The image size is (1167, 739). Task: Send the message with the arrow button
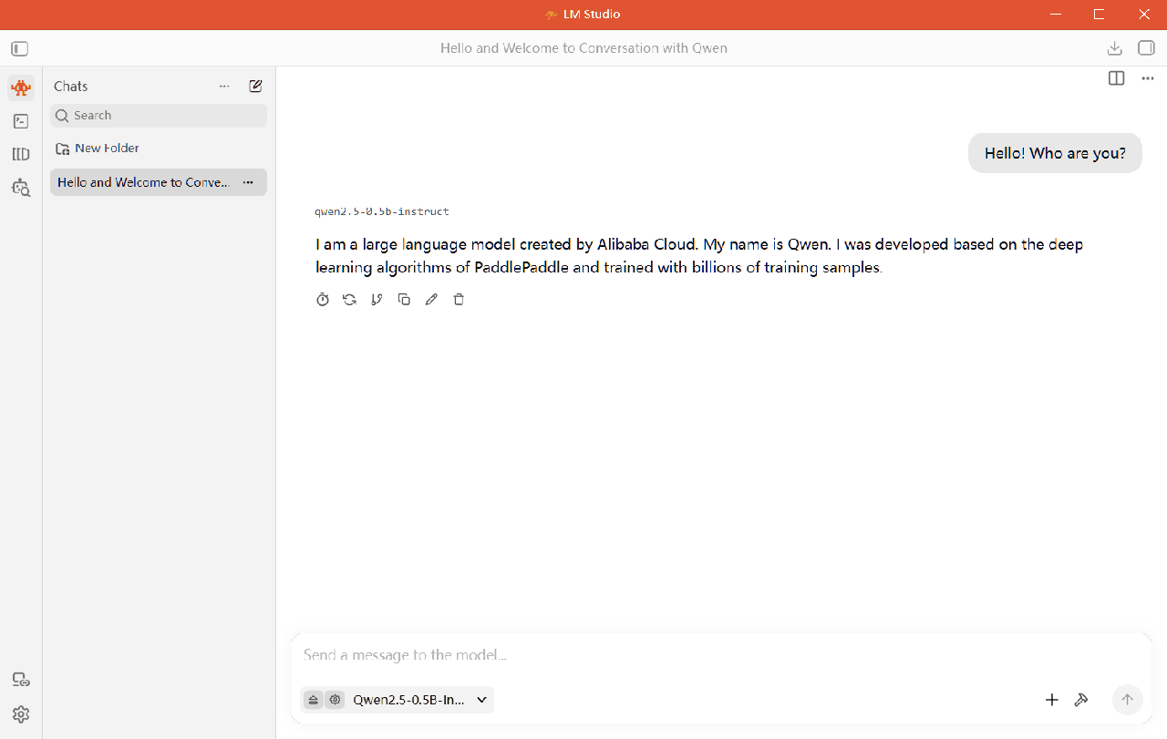(x=1127, y=700)
